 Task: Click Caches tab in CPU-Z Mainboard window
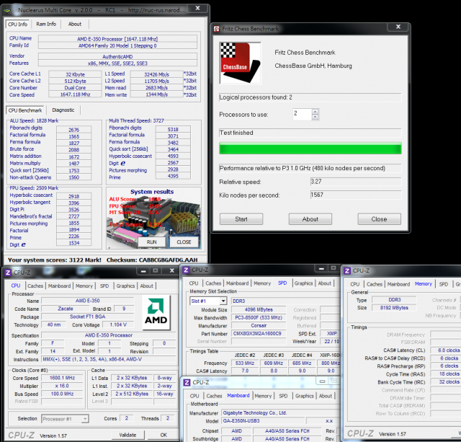coord(214,396)
